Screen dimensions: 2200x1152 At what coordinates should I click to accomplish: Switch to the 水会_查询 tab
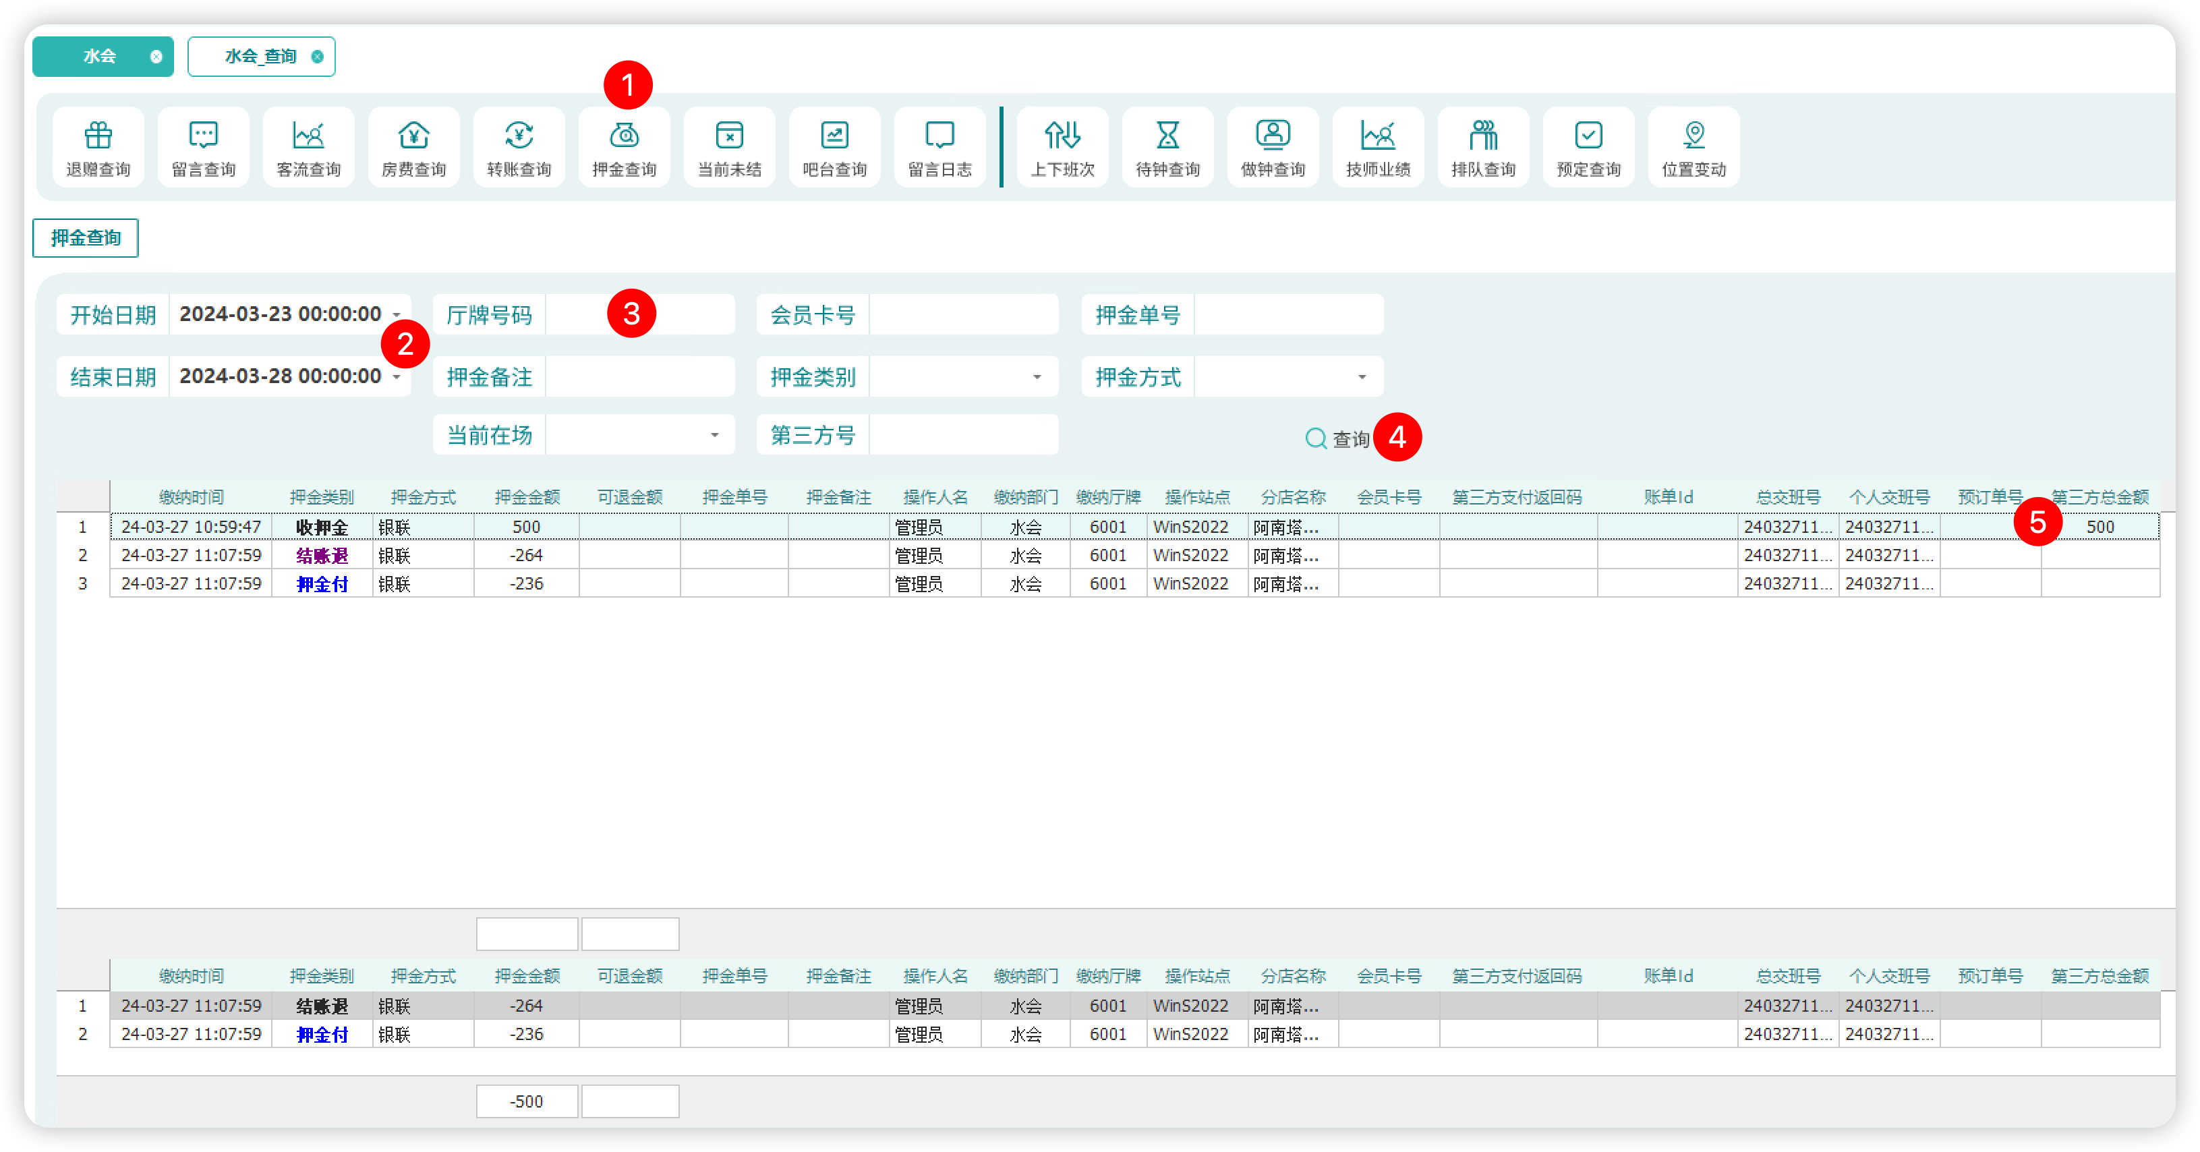261,57
